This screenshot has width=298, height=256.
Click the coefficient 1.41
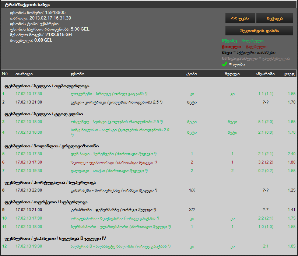pos(291,210)
